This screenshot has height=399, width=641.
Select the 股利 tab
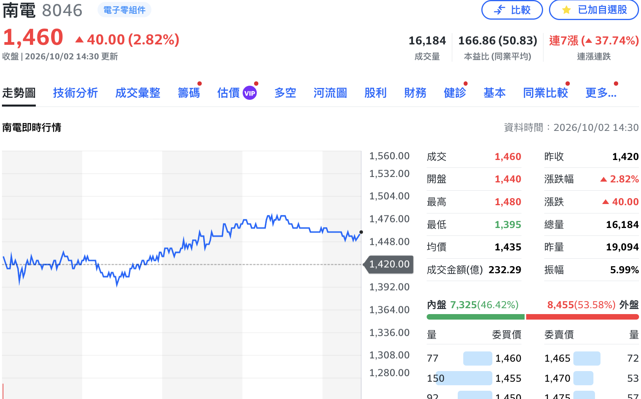[376, 93]
